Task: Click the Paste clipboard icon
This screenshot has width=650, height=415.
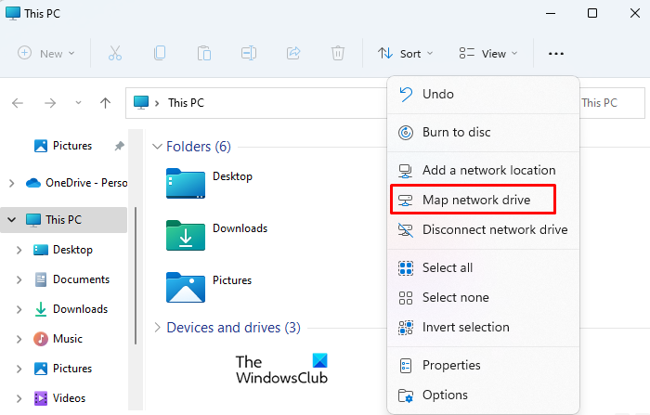Action: click(204, 53)
